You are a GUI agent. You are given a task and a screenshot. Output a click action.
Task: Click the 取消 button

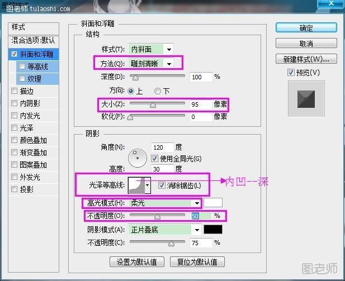[x=306, y=43]
